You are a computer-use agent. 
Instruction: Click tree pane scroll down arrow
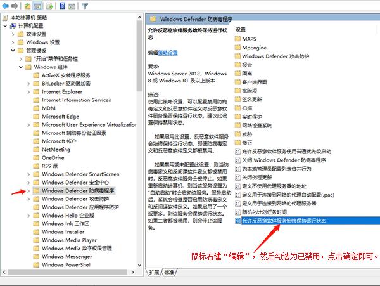click(139, 265)
